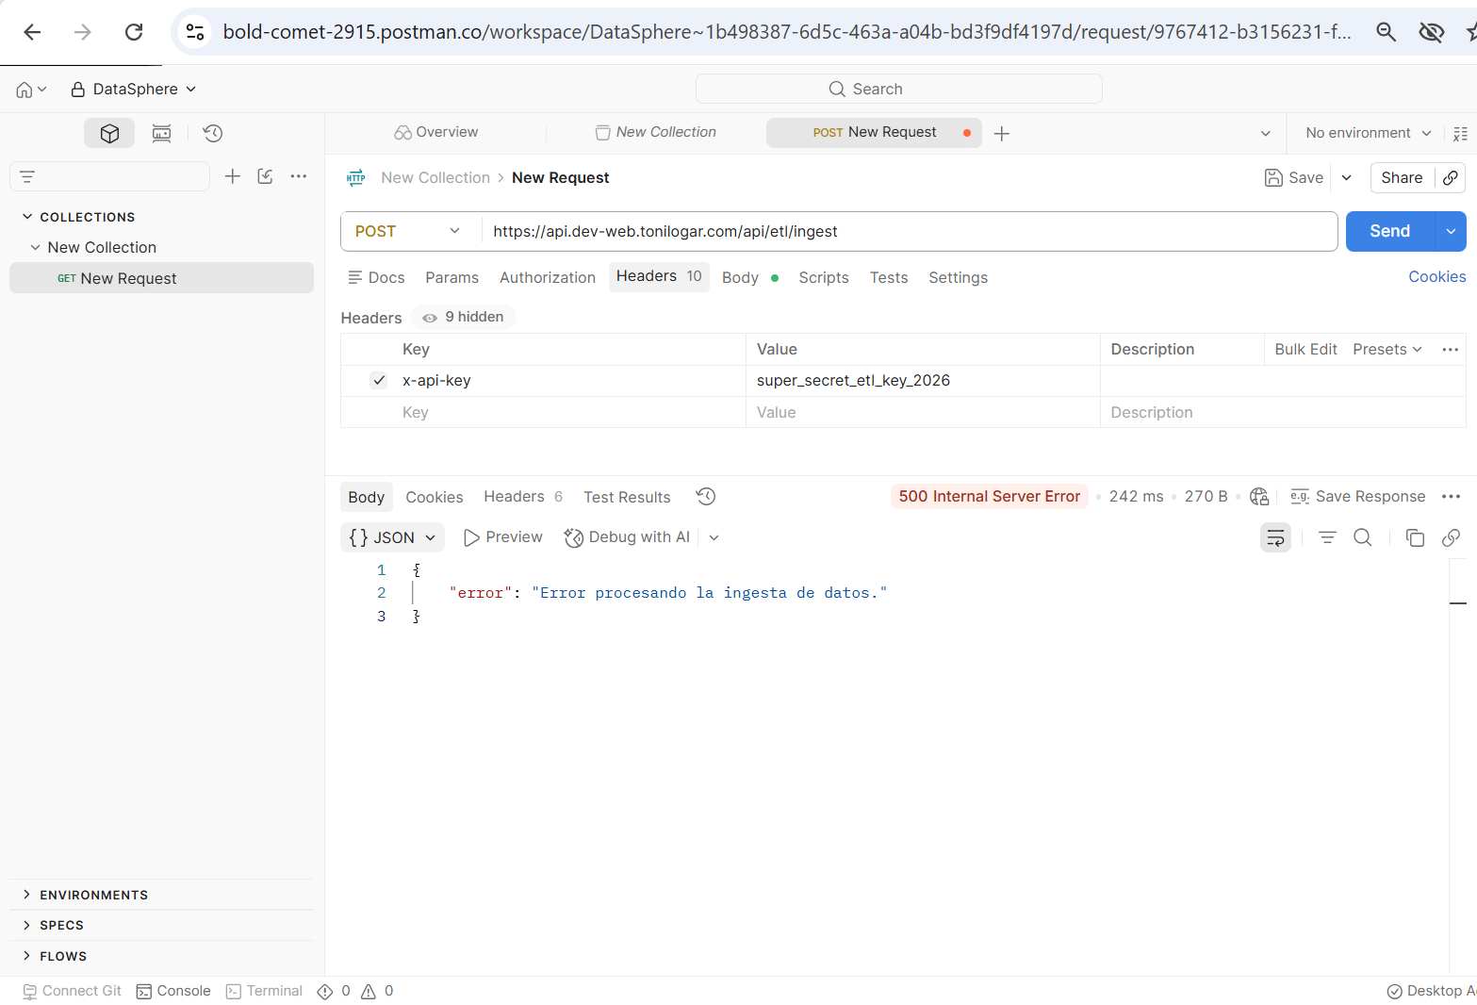
Task: Open the Tests tab
Action: point(889,278)
